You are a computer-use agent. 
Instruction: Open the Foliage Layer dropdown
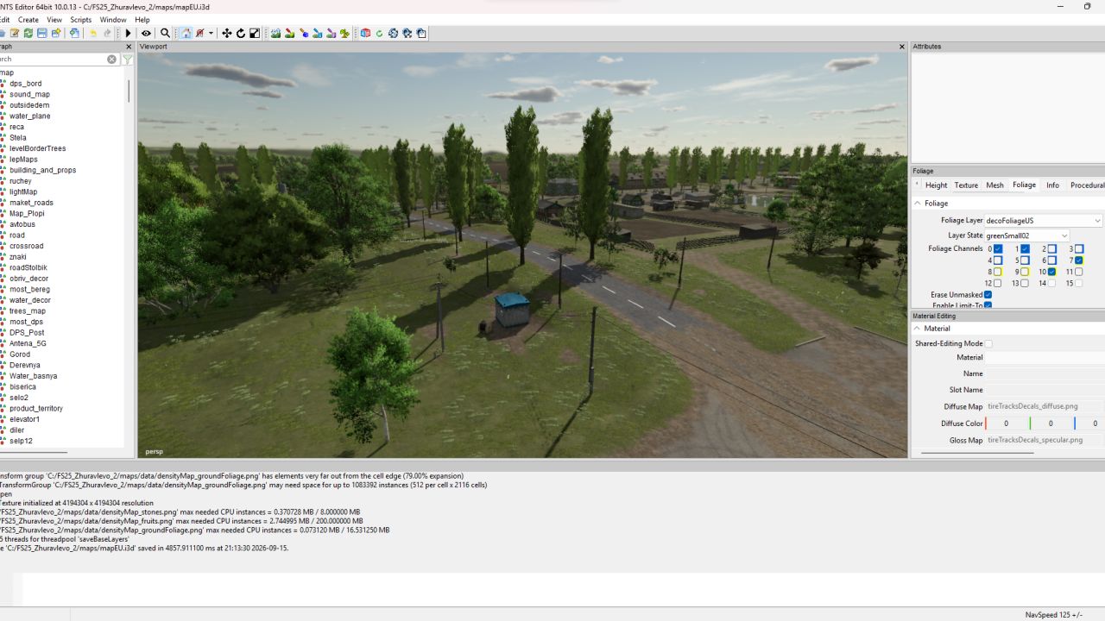[1044, 221]
